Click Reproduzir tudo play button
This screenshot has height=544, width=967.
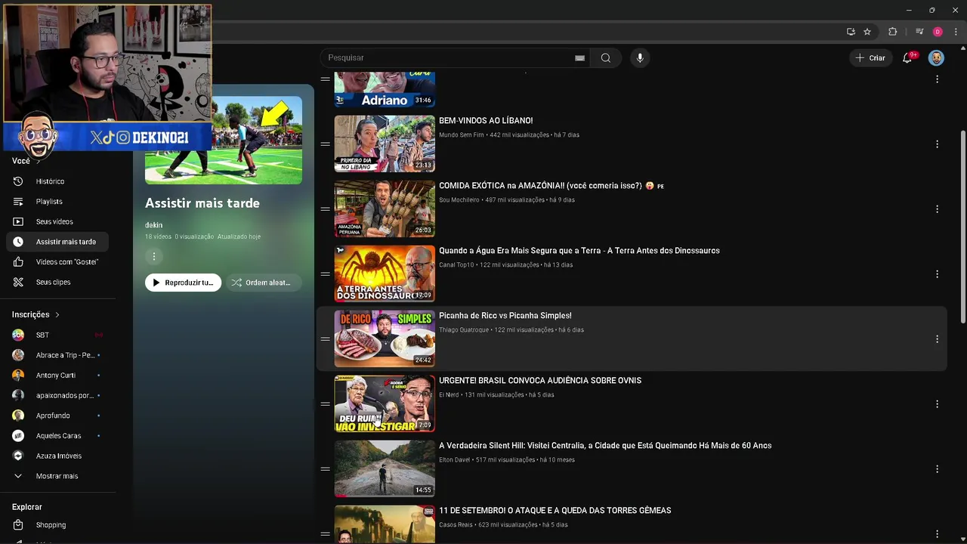pos(183,283)
